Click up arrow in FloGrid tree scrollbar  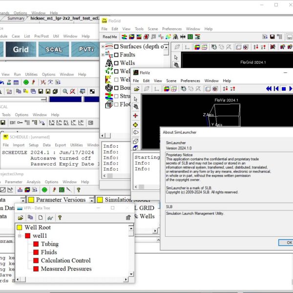[166, 47]
